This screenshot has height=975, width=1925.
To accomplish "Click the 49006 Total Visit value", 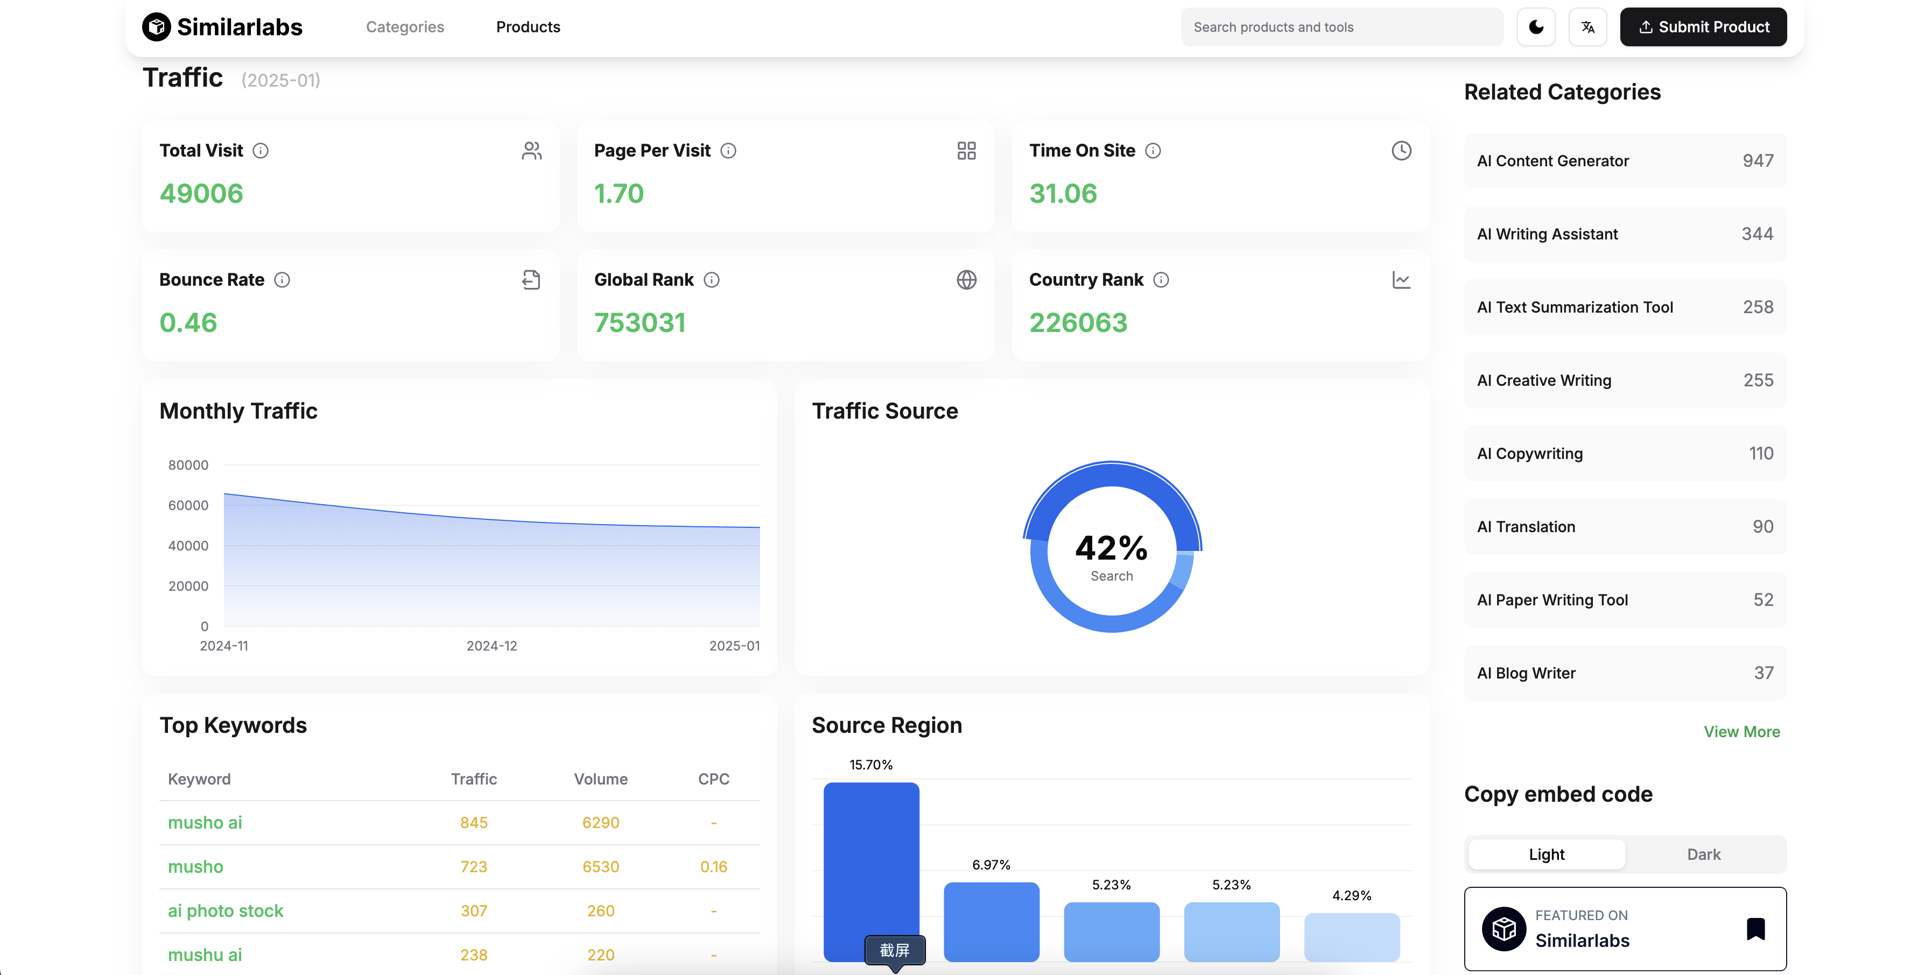I will (201, 194).
